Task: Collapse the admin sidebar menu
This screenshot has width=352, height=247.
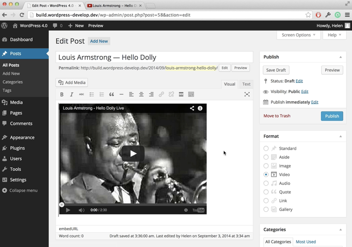Action: pyautogui.click(x=20, y=190)
